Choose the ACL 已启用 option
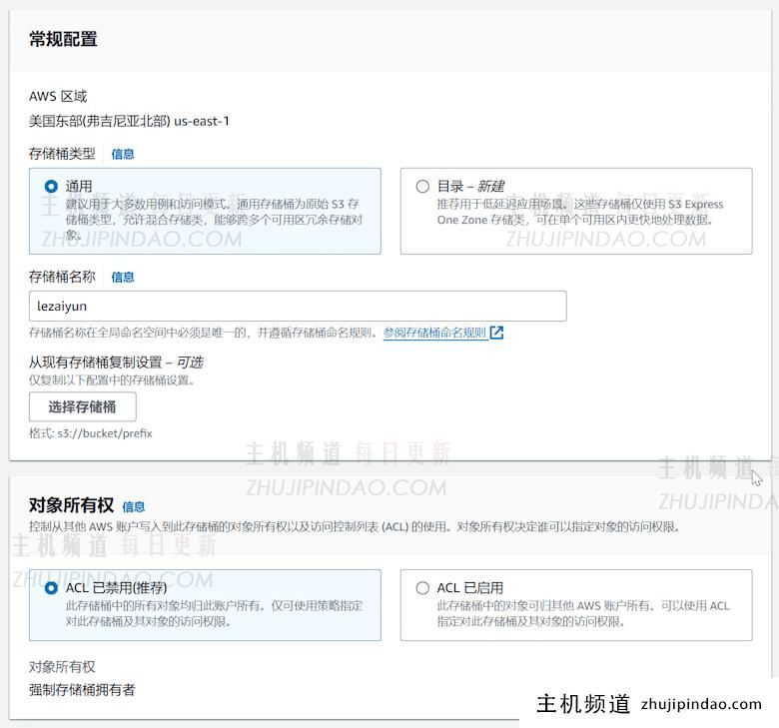Image resolution: width=779 pixels, height=728 pixels. tap(422, 588)
